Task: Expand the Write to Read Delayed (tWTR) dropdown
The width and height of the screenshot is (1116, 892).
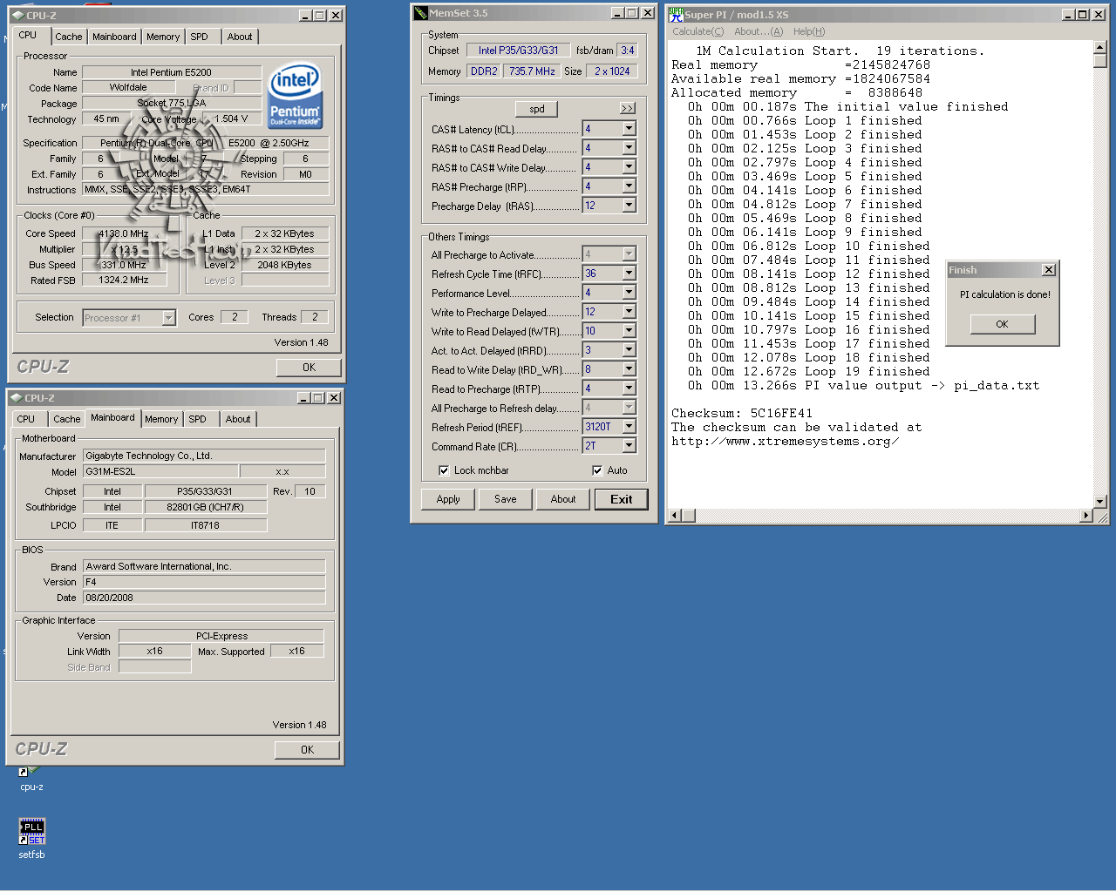Action: pos(629,331)
